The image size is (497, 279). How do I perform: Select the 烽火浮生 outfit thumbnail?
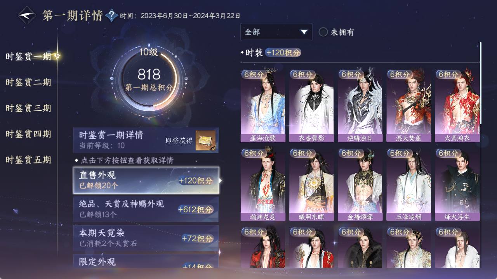457,184
